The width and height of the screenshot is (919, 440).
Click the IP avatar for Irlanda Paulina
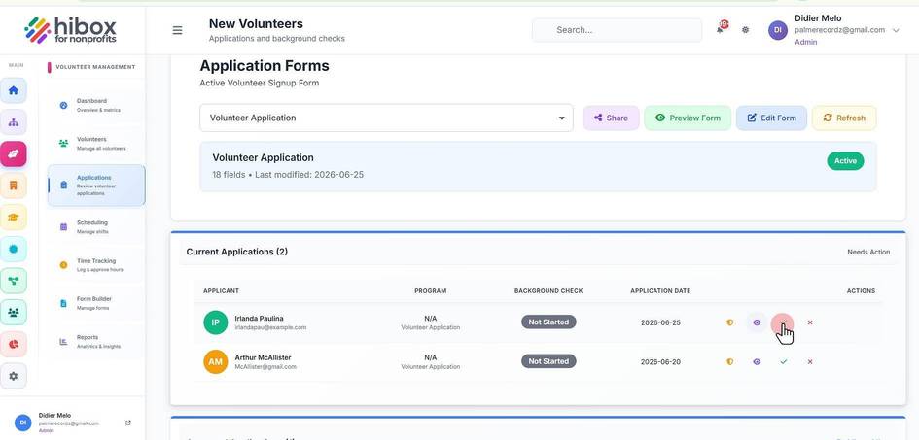[216, 322]
